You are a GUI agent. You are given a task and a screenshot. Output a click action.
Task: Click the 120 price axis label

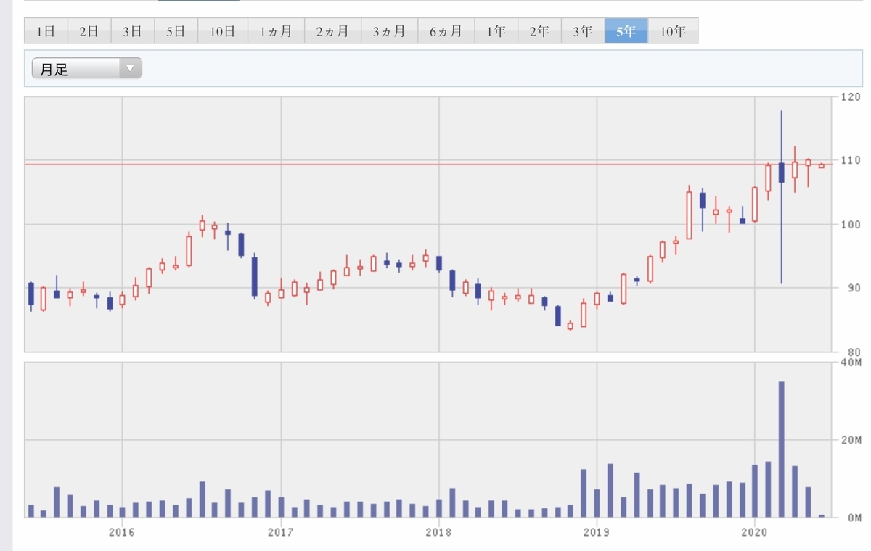click(x=851, y=96)
